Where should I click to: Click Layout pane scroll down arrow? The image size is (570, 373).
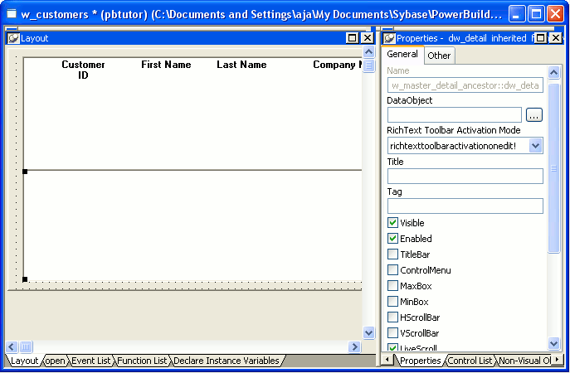pos(368,332)
